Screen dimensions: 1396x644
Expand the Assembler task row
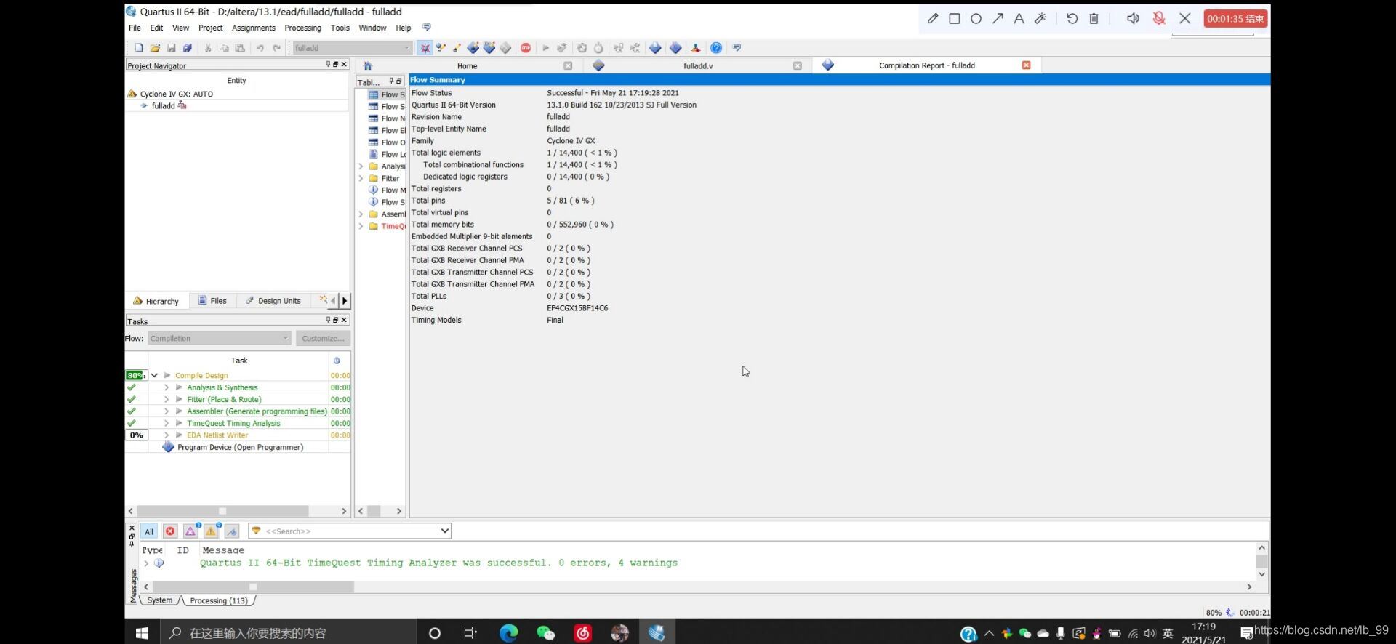[166, 411]
